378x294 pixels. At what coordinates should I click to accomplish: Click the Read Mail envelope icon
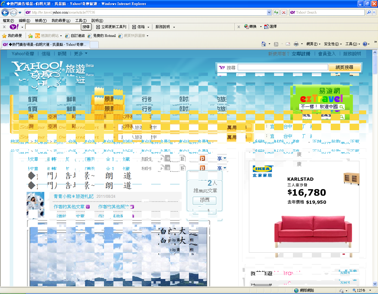point(288,44)
